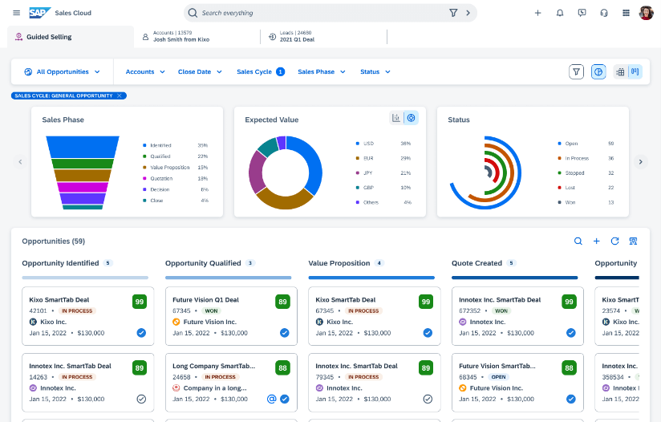Open Long Company SmartTab deal card
Viewport: 661px width, 422px height.
coord(231,383)
